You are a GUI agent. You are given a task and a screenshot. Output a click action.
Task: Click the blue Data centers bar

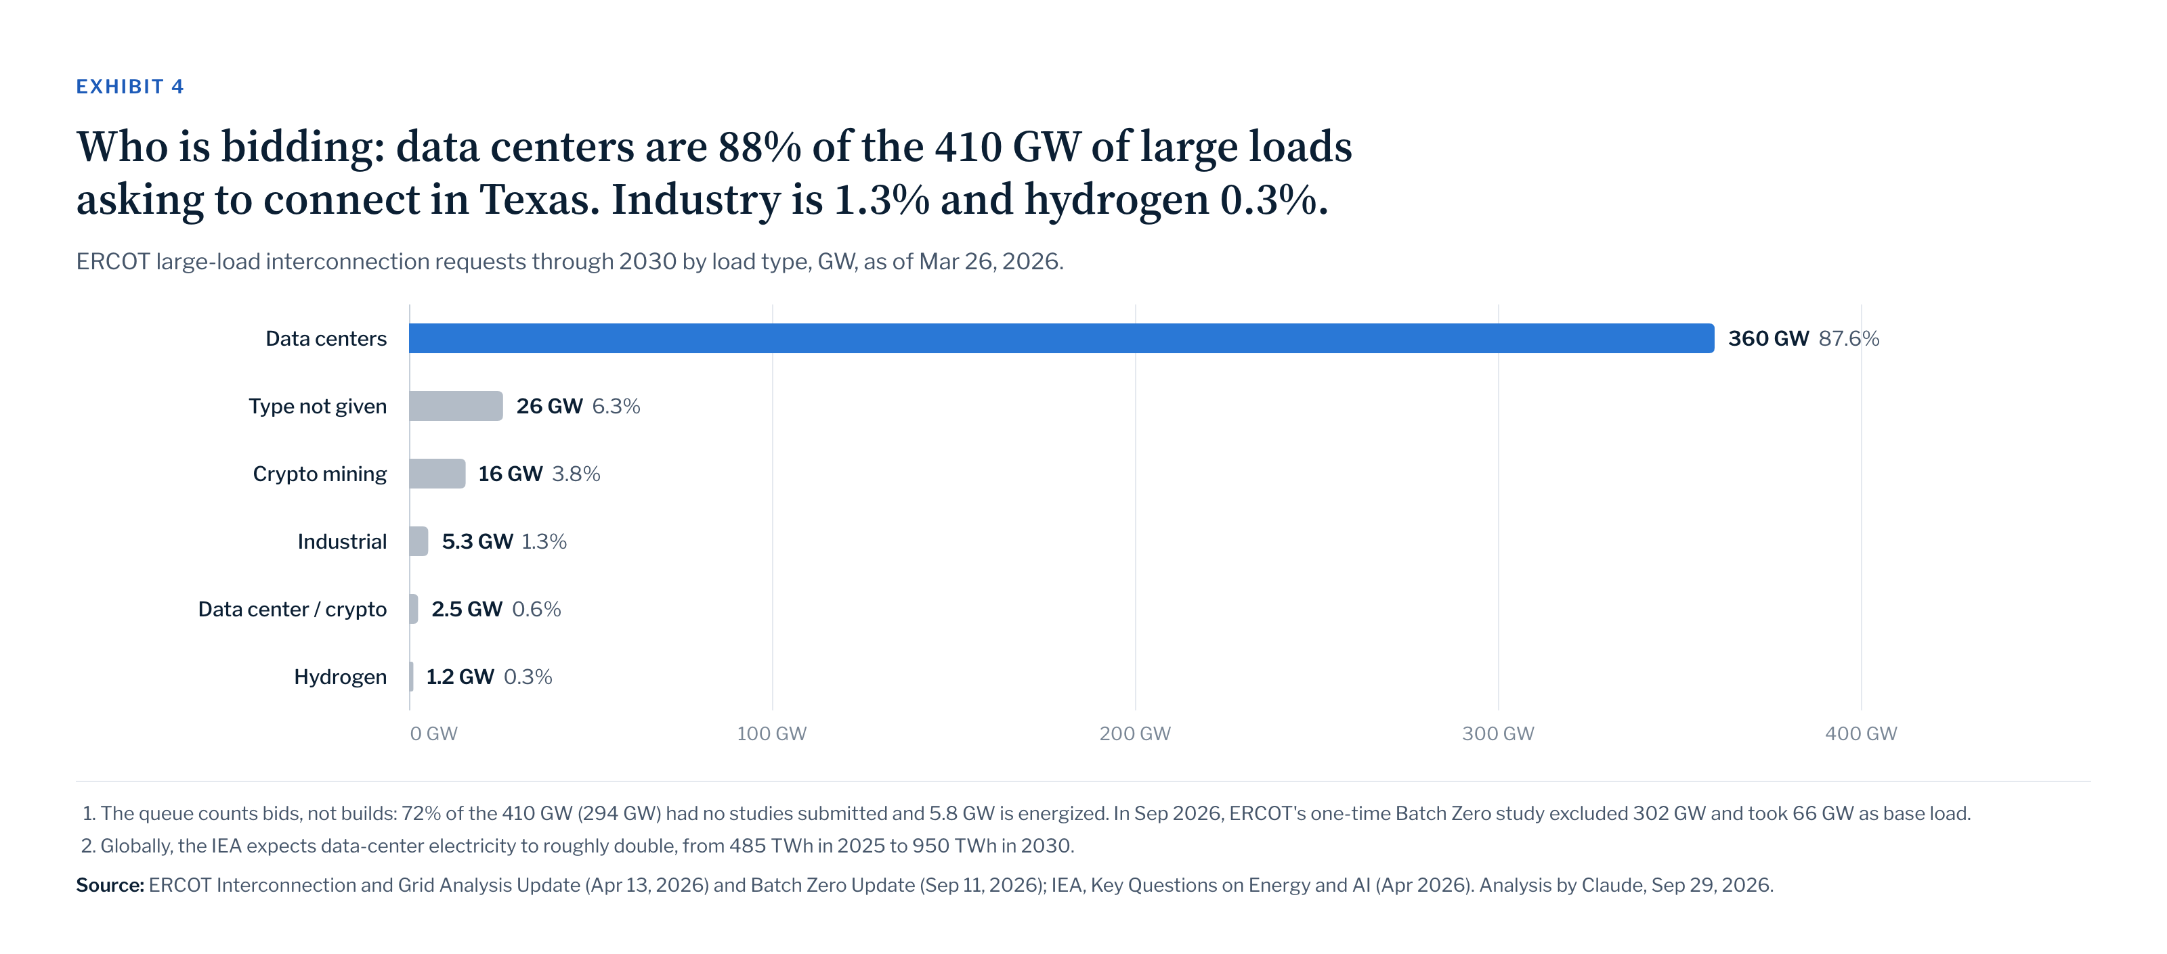point(1060,338)
